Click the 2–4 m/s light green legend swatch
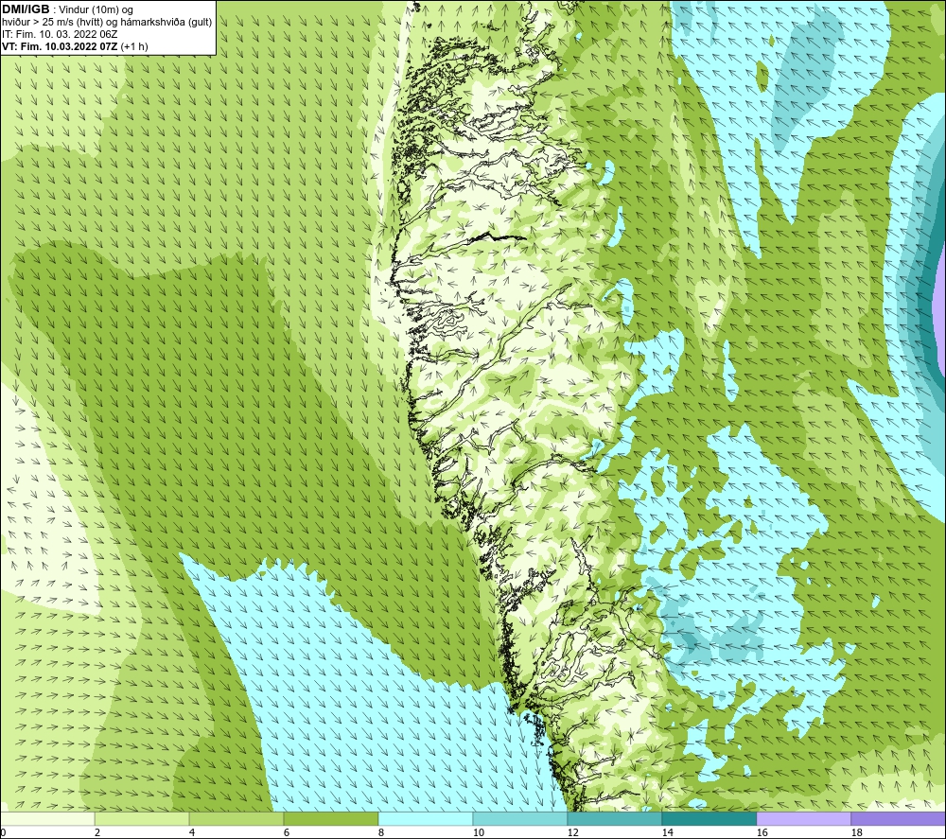 pyautogui.click(x=142, y=818)
